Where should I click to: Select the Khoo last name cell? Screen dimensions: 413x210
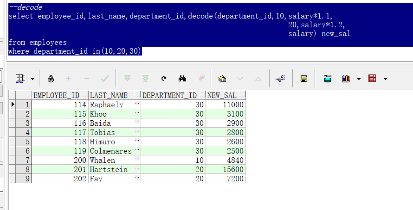(115, 114)
